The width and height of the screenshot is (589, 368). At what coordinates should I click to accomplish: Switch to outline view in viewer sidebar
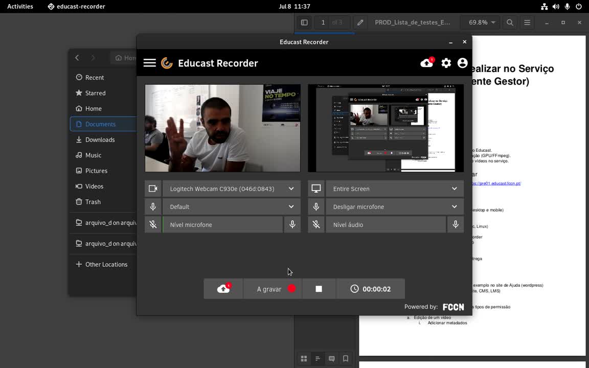[318, 359]
